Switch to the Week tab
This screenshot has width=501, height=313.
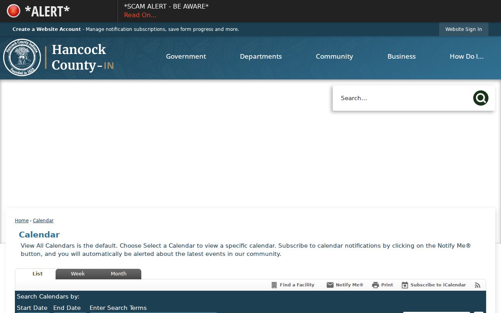click(x=77, y=274)
